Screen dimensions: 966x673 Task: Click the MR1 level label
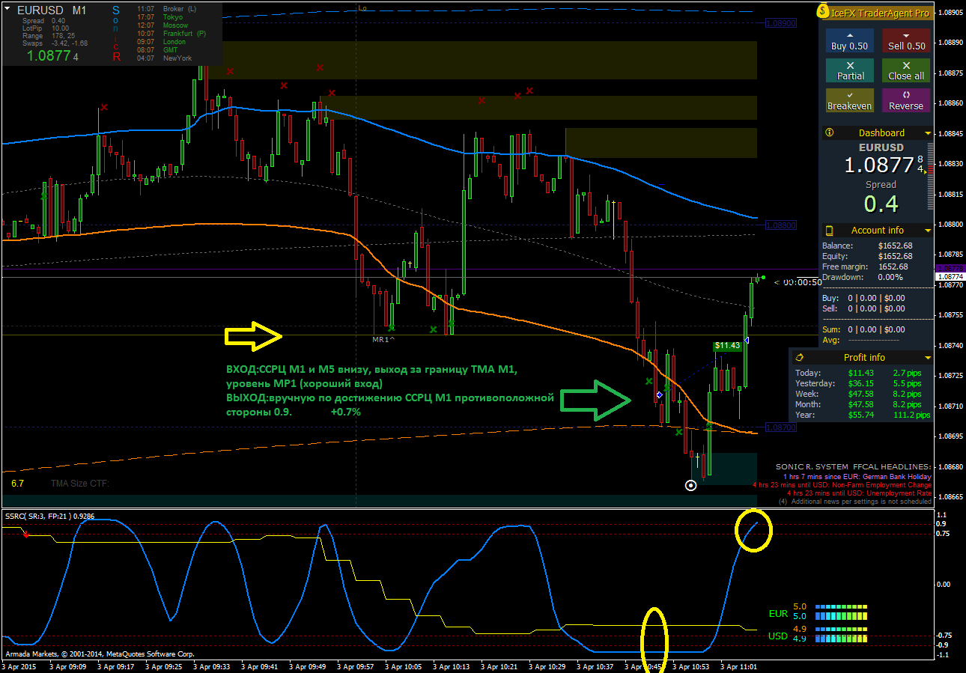[x=383, y=340]
